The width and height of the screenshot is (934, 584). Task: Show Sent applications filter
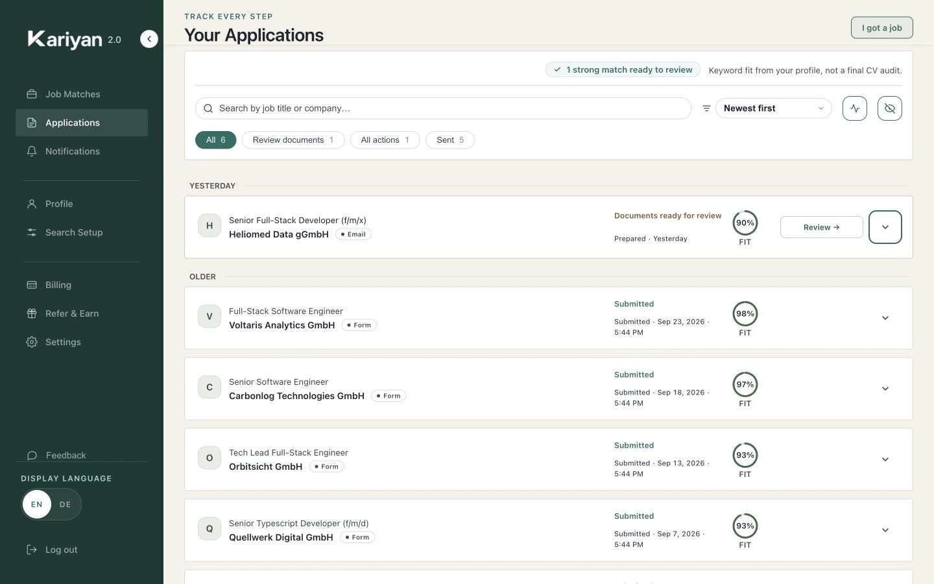point(450,140)
